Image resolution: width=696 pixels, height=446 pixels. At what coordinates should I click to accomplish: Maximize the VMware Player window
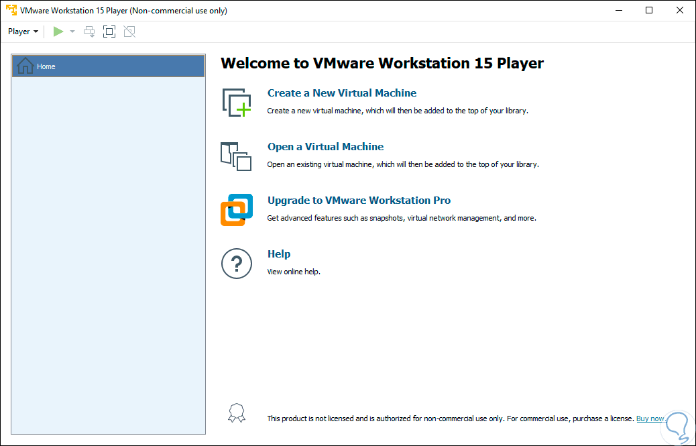point(649,10)
